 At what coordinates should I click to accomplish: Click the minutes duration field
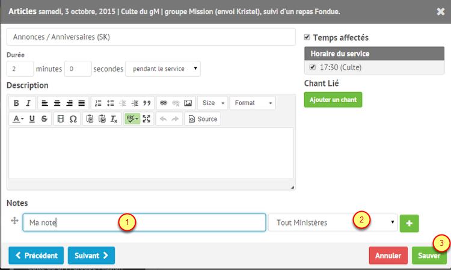20,69
